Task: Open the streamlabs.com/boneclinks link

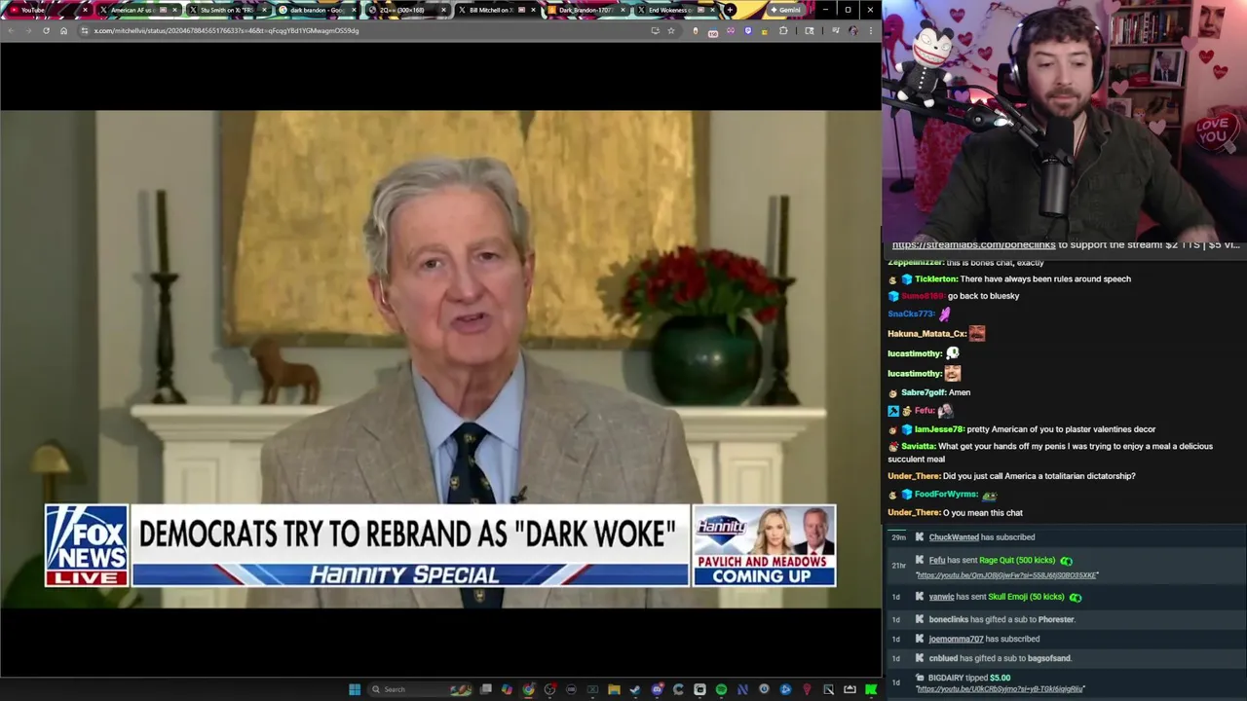Action: pos(973,245)
